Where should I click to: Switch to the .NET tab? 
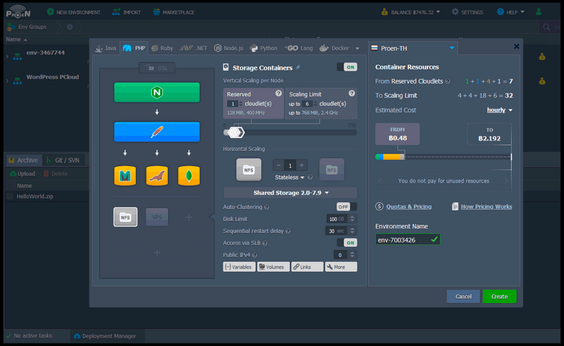[193, 48]
